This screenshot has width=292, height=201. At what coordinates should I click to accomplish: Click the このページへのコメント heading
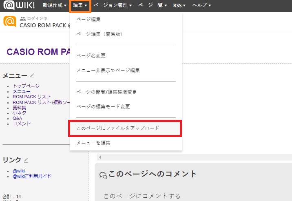(153, 174)
